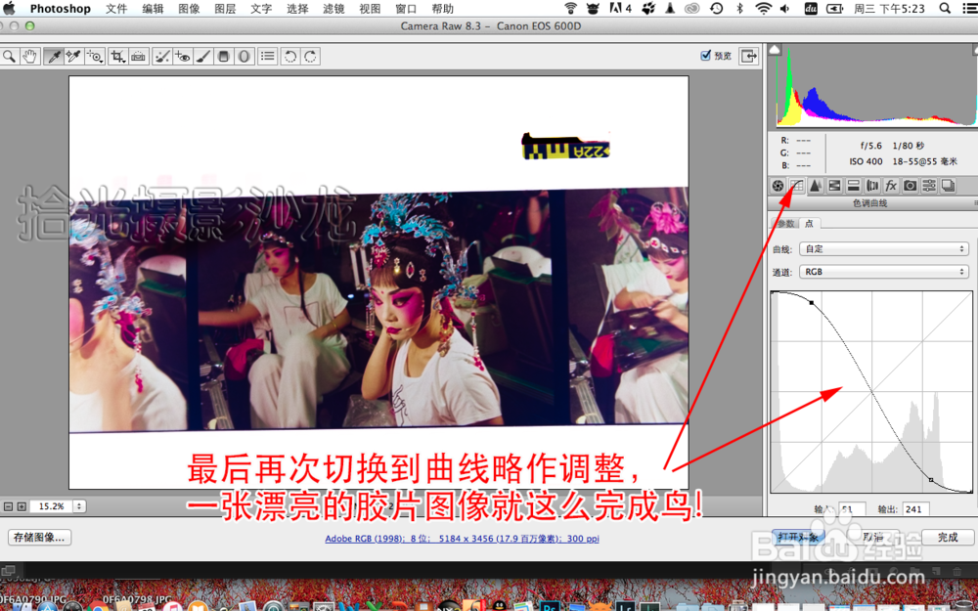Click the 输出 value field
This screenshot has height=611, width=978.
click(915, 509)
